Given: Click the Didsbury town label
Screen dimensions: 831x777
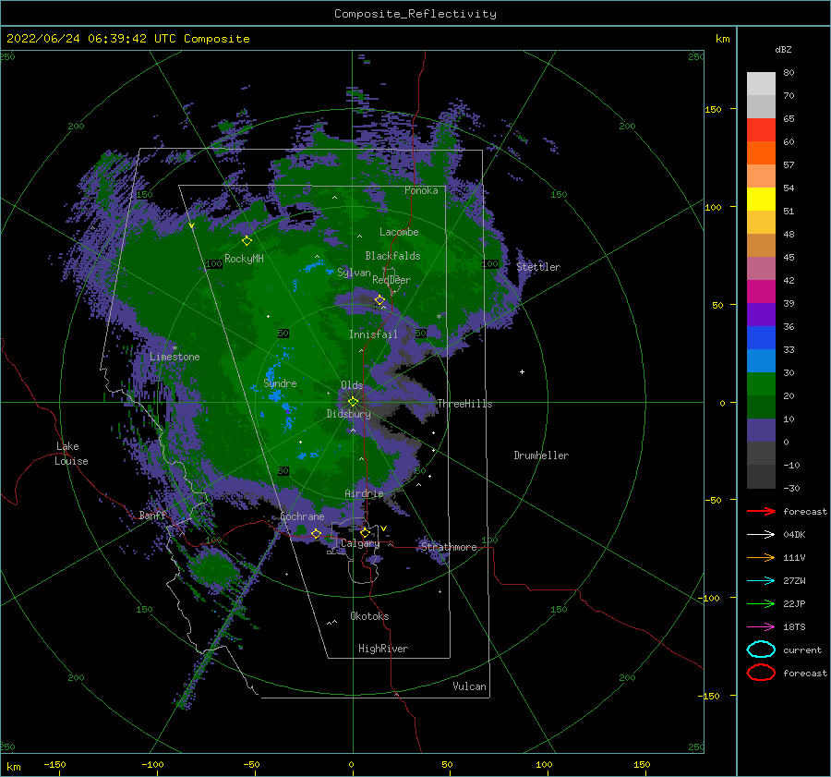Looking at the screenshot, I should click(348, 414).
